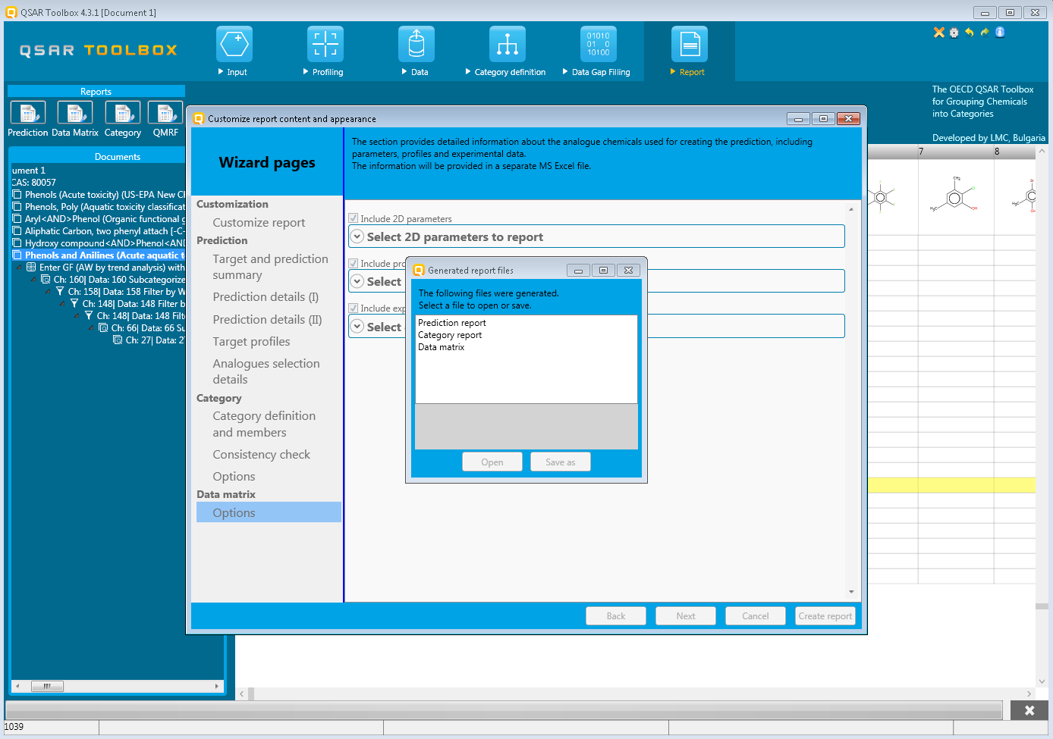The height and width of the screenshot is (739, 1053).
Task: Click the yellow undo arrow icon
Action: click(x=970, y=33)
